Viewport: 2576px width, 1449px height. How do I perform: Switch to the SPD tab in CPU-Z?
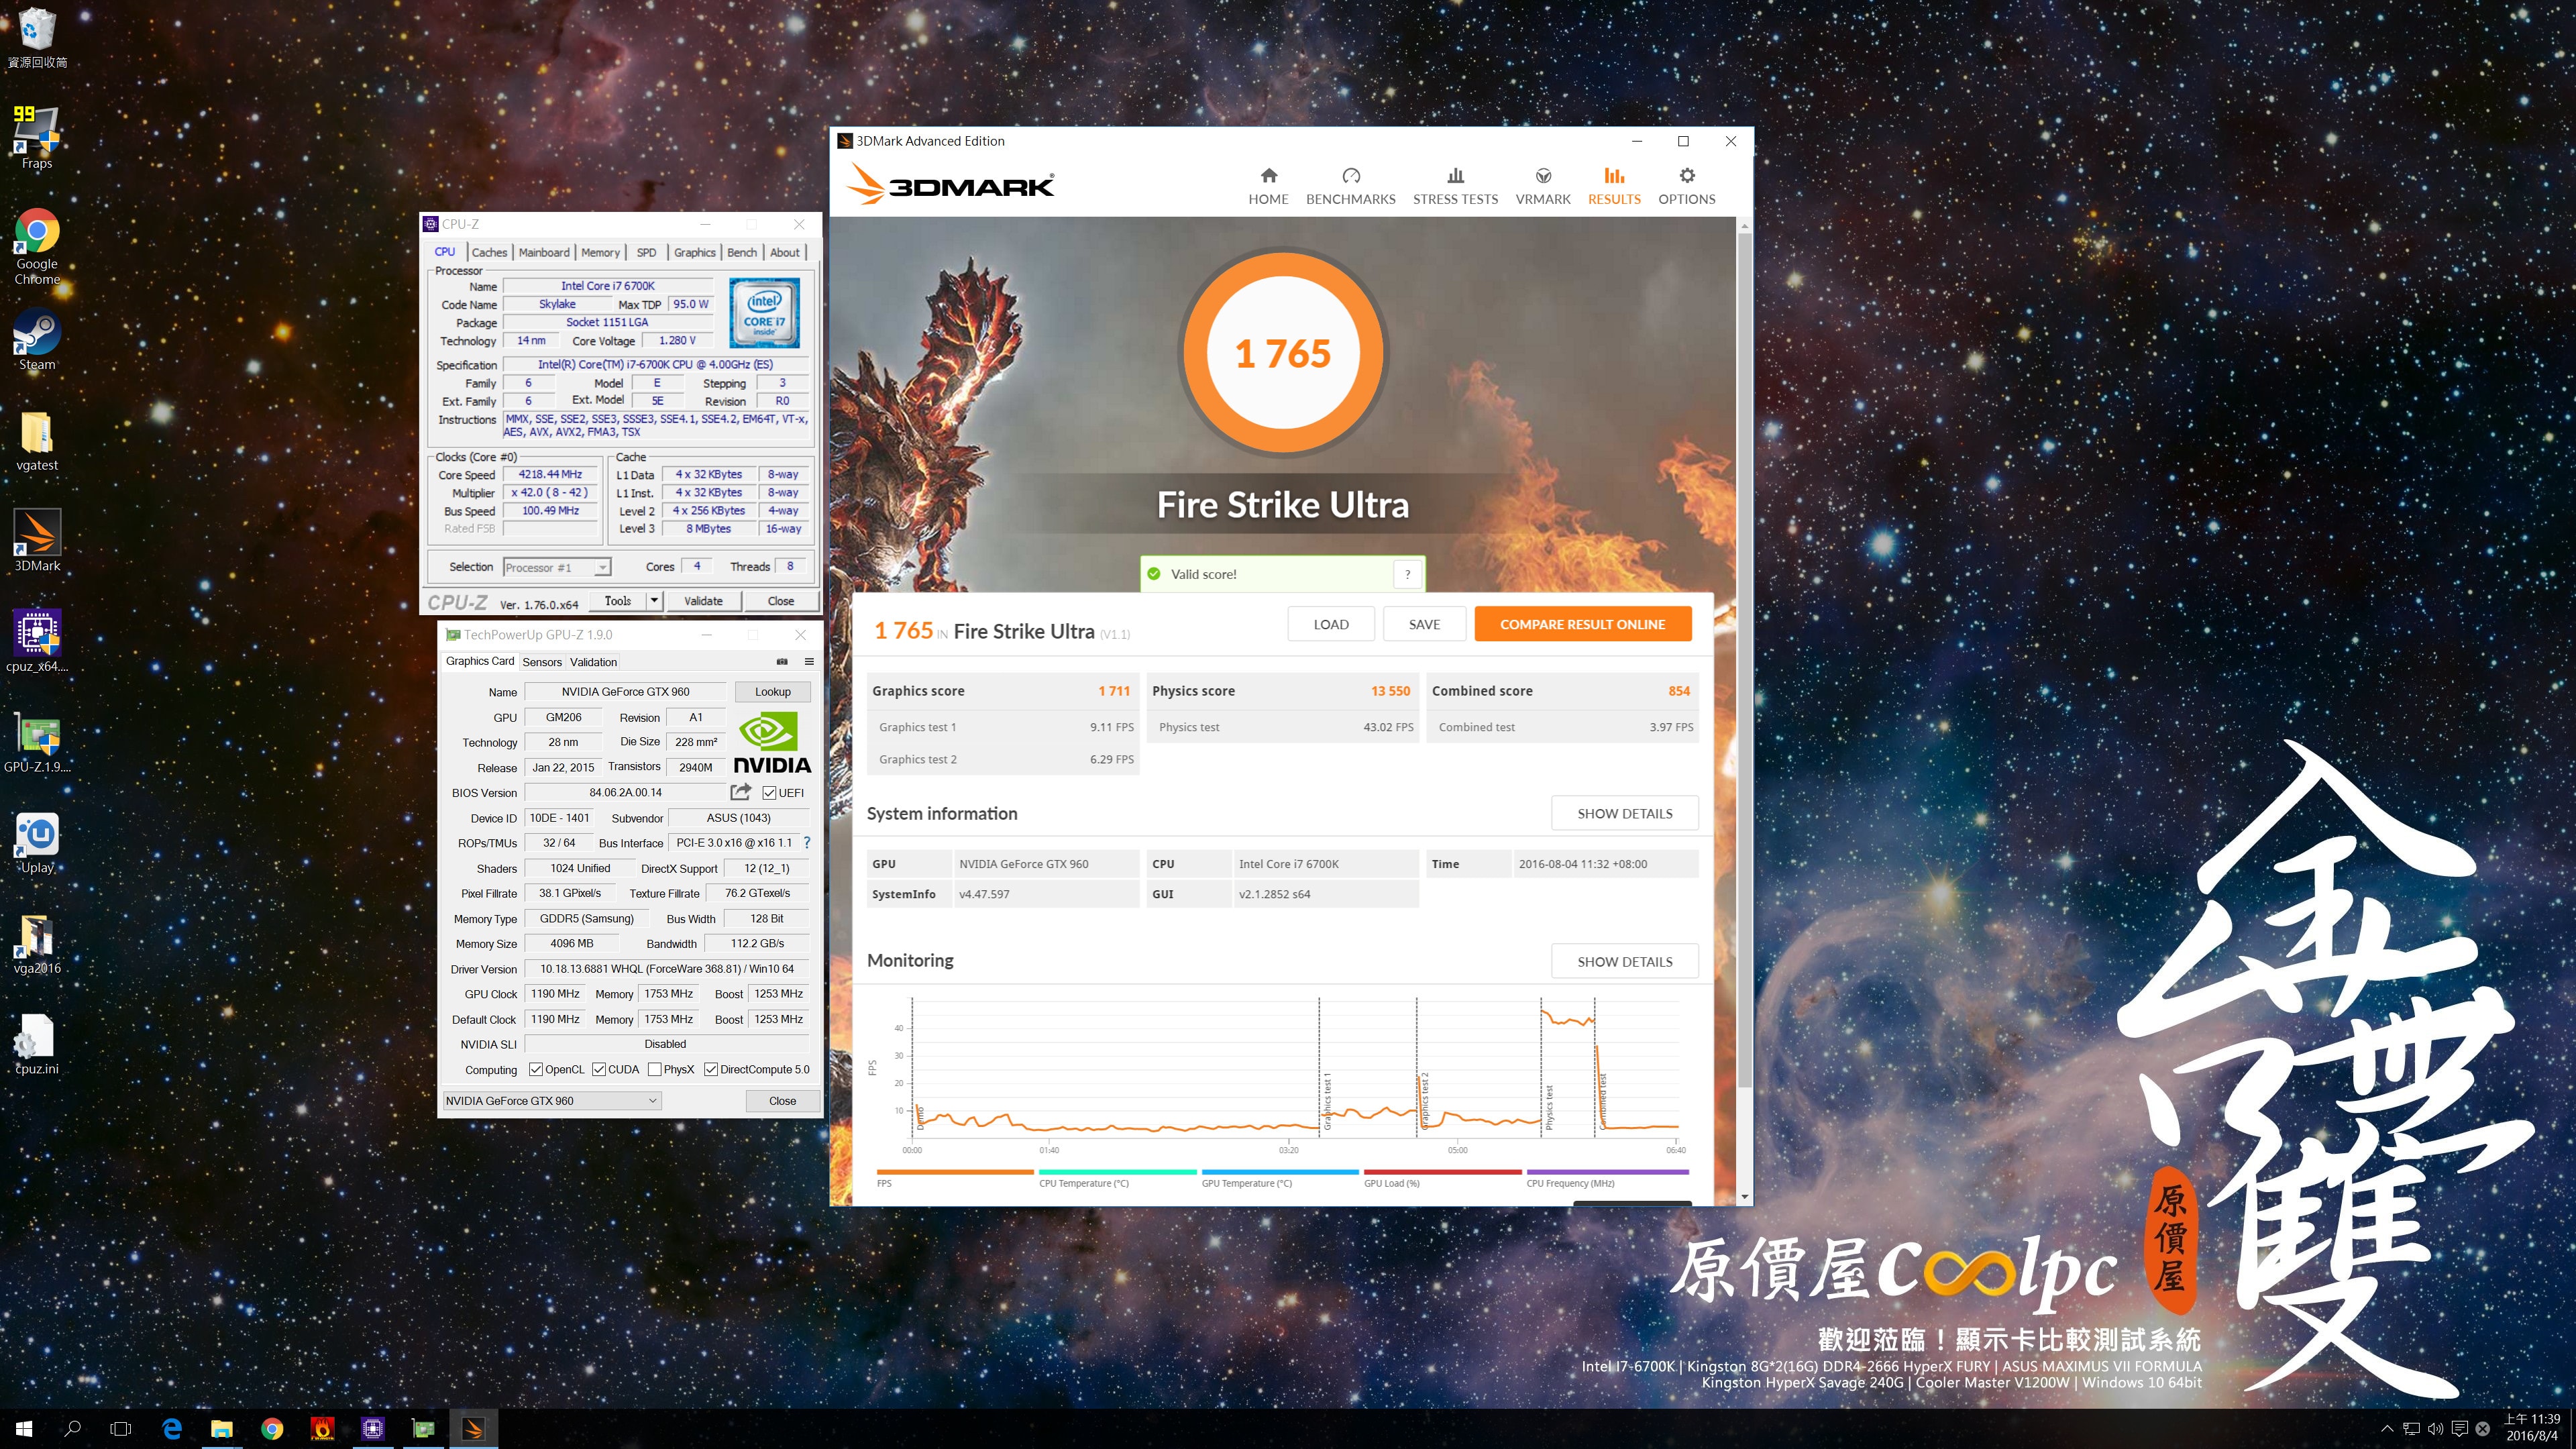point(647,252)
